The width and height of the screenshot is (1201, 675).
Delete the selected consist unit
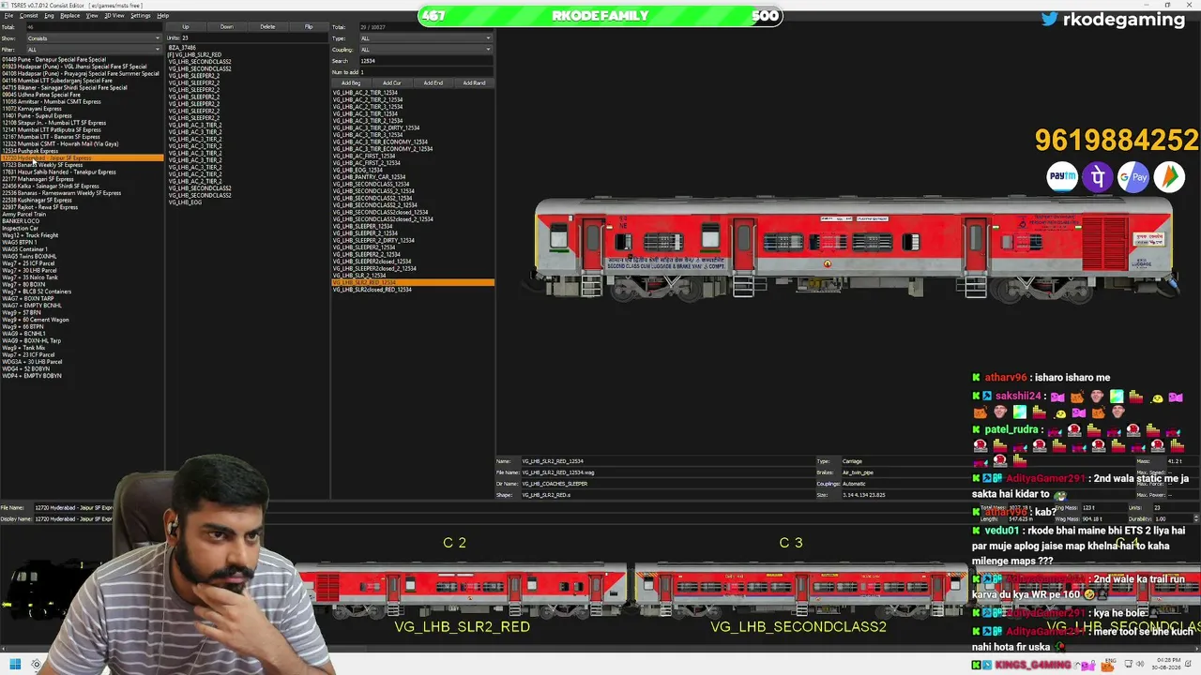coord(267,27)
